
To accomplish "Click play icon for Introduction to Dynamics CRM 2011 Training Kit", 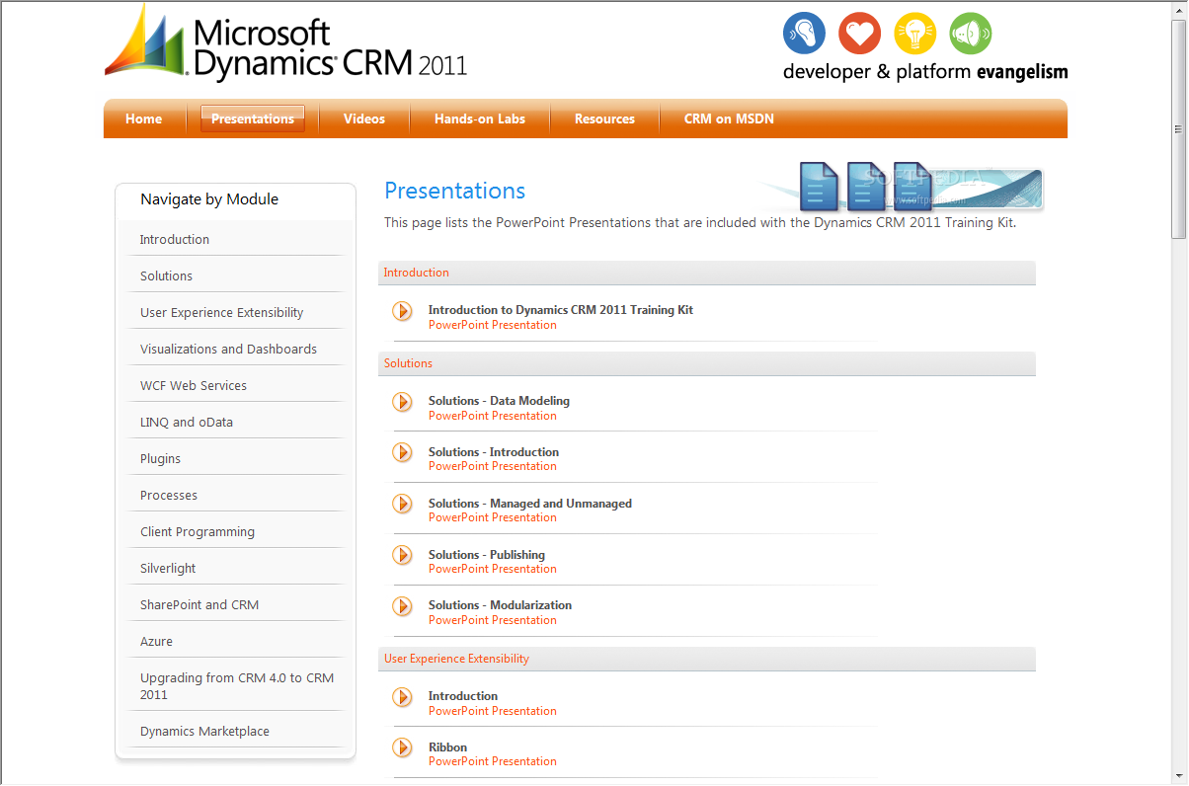I will tap(402, 310).
